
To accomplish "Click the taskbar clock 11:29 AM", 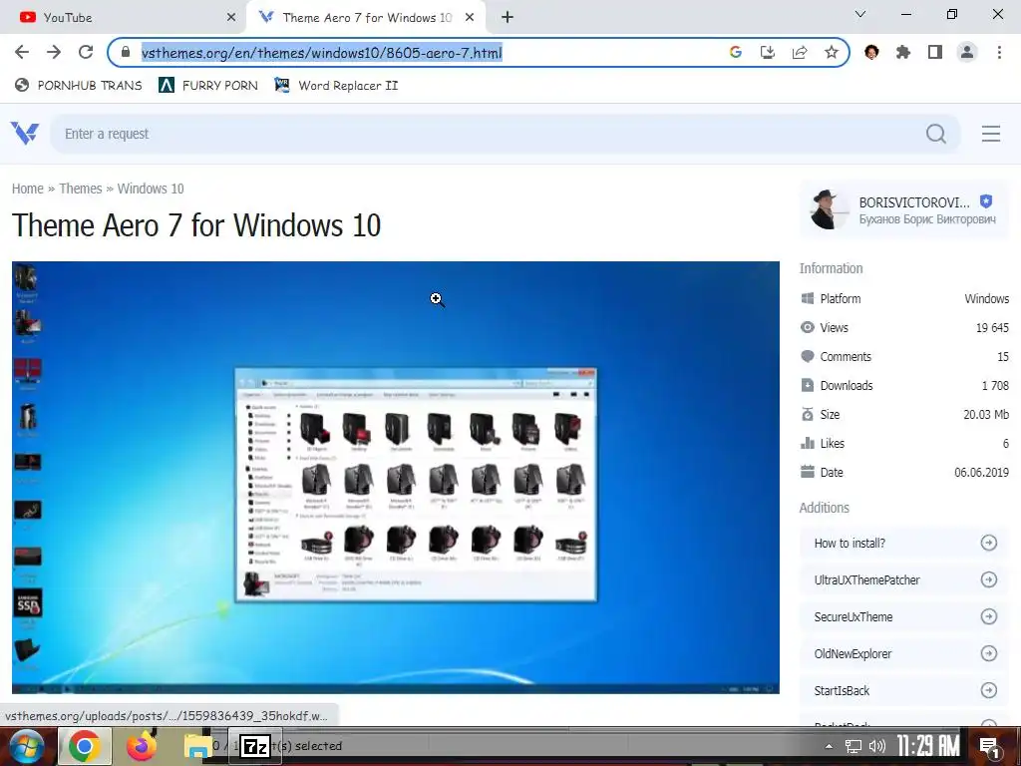I will 927,746.
